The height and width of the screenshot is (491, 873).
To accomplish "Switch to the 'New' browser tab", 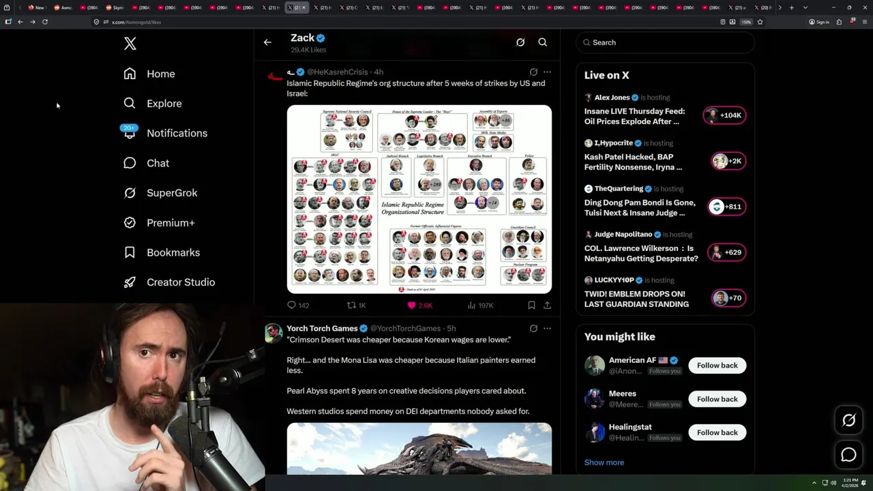I will pyautogui.click(x=35, y=8).
